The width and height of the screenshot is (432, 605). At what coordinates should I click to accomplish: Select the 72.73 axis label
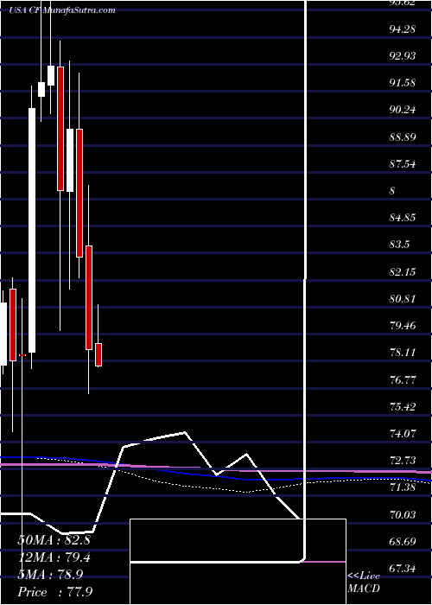point(402,461)
